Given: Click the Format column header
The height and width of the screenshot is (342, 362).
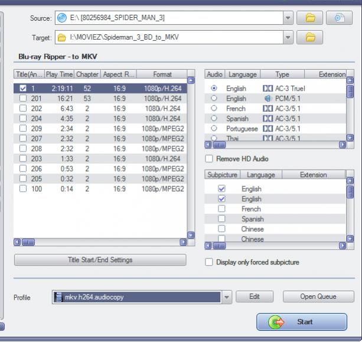Looking at the screenshot, I should [x=162, y=75].
